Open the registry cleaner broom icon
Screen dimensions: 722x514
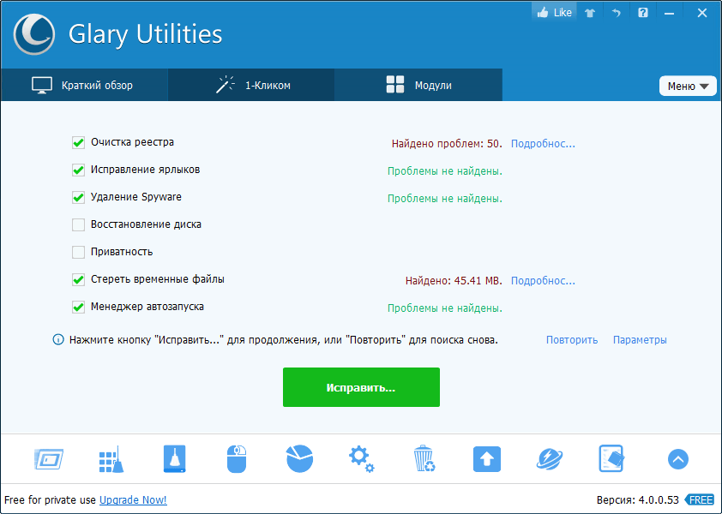click(111, 459)
